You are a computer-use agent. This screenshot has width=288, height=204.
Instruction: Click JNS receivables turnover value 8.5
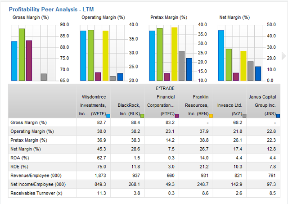pos(273,193)
